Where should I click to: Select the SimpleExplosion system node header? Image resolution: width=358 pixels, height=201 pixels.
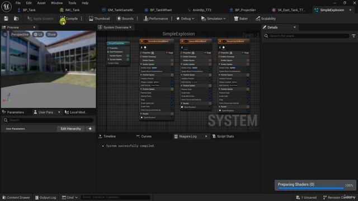tap(118, 44)
